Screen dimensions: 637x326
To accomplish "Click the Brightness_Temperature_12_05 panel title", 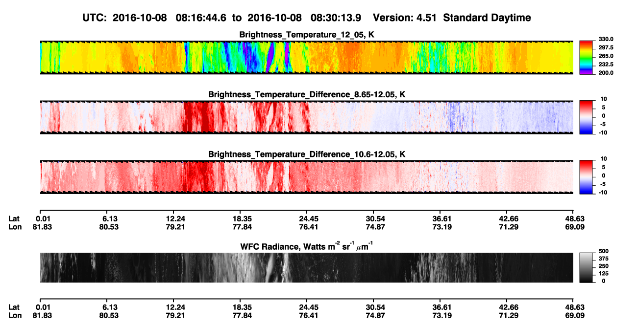I will coord(307,35).
